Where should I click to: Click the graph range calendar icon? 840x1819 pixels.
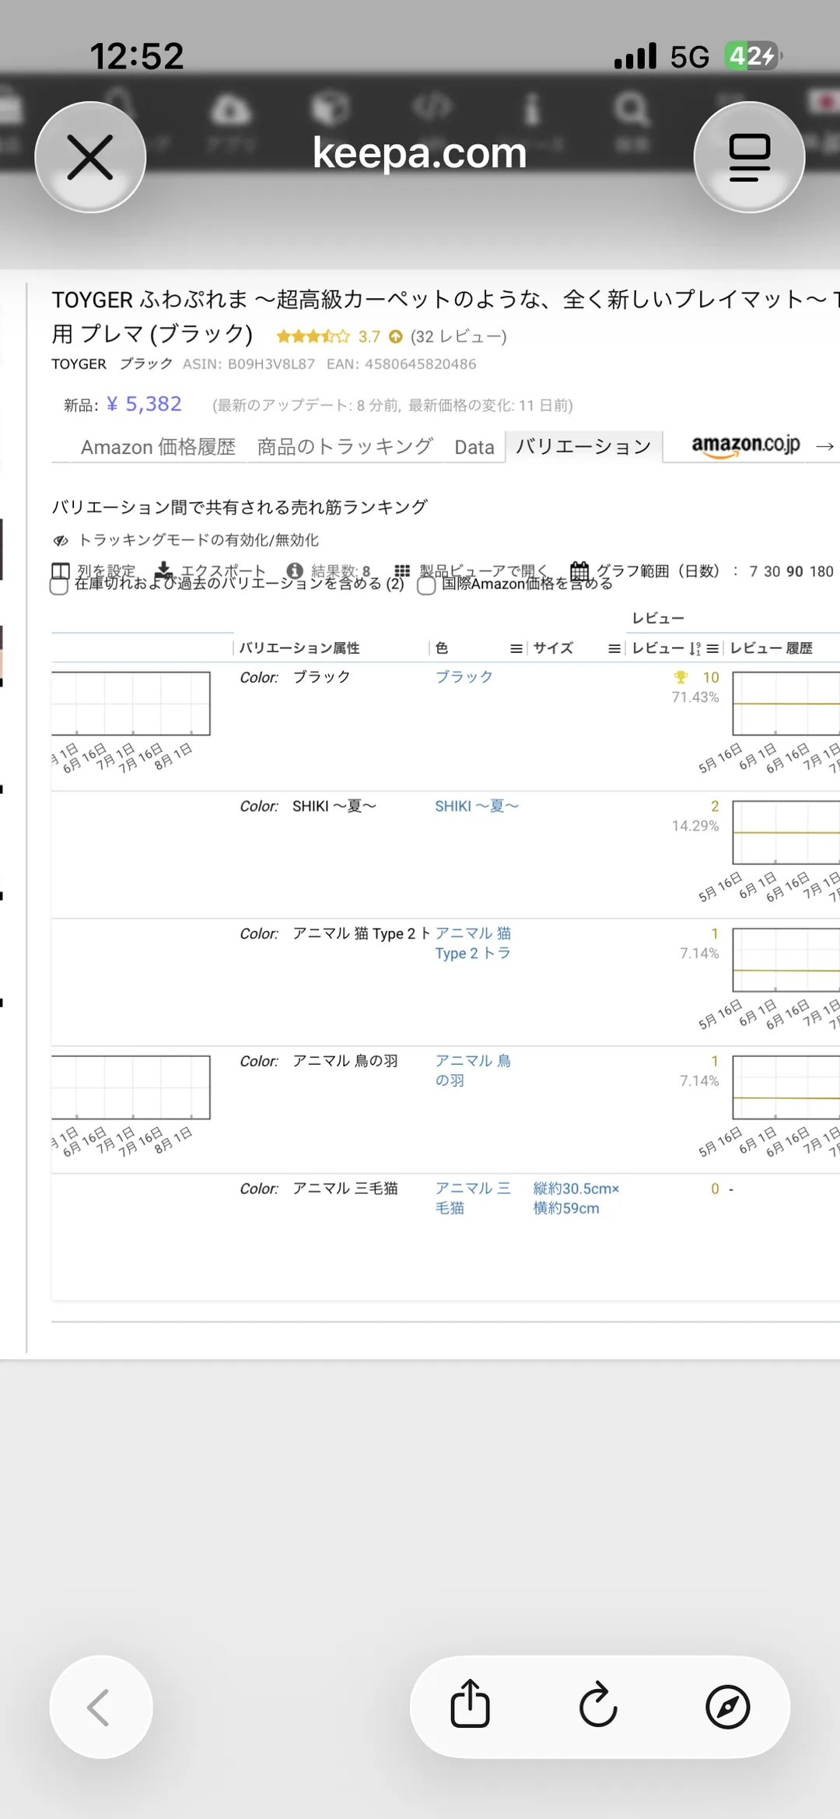click(x=579, y=571)
